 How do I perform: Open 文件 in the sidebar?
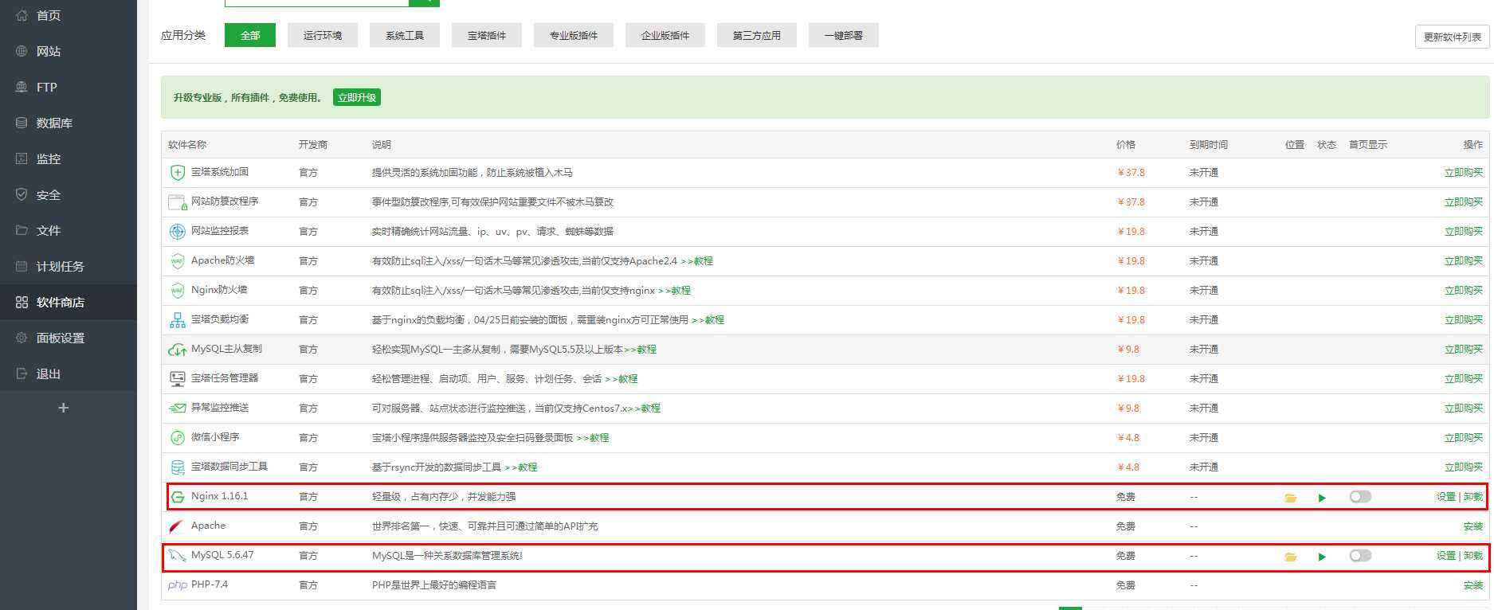69,230
